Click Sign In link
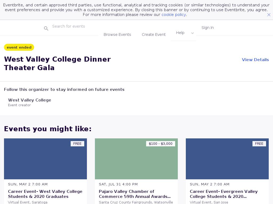273x204 pixels. pos(207,28)
